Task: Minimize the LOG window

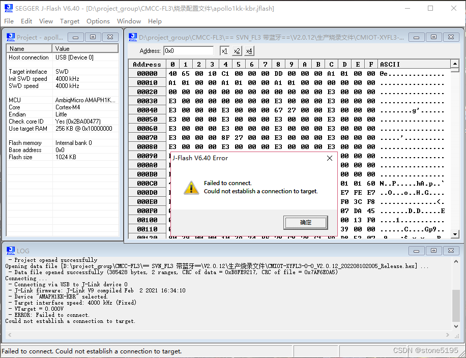Action: coord(416,251)
